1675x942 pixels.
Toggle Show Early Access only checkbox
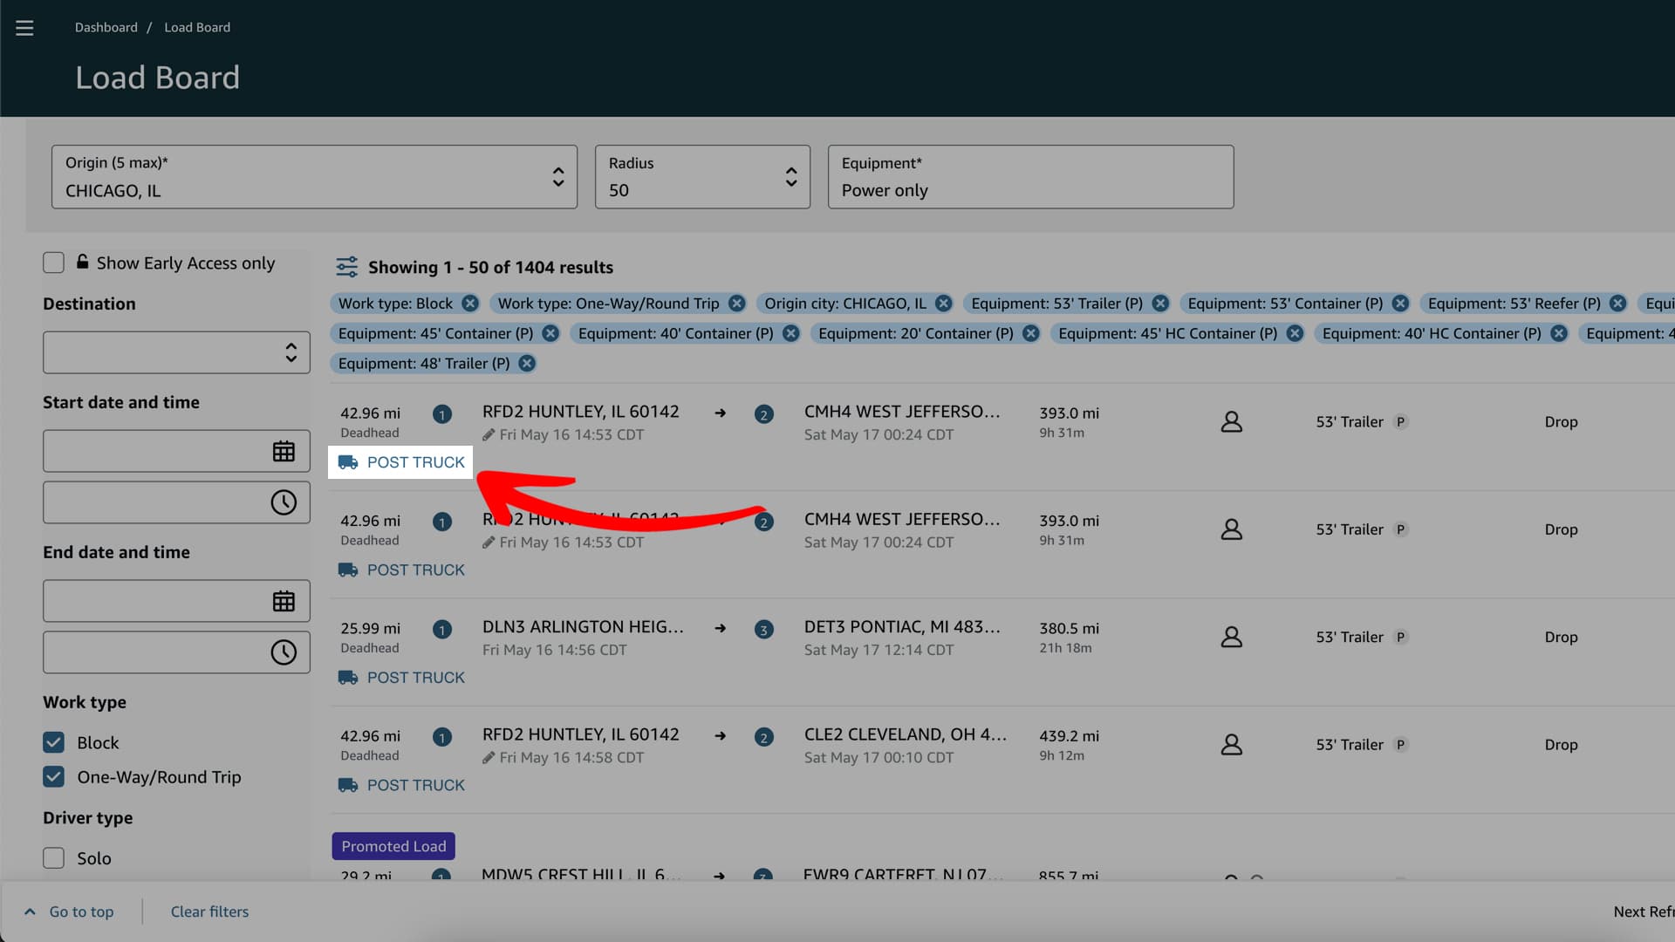coord(53,263)
